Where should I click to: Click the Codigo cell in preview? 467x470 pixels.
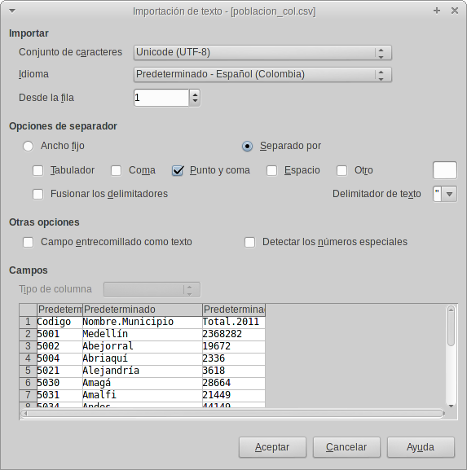pos(59,322)
